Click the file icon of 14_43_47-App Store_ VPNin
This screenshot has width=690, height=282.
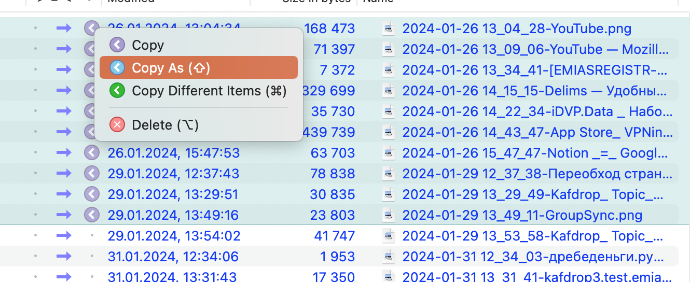[389, 132]
